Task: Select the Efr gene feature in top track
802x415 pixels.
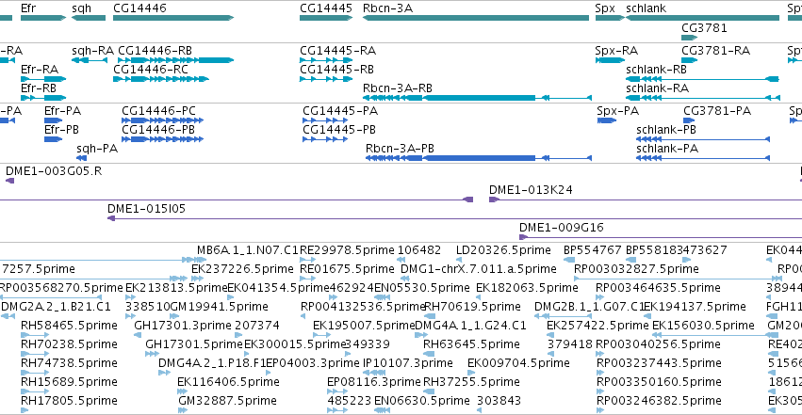Action: (x=43, y=18)
